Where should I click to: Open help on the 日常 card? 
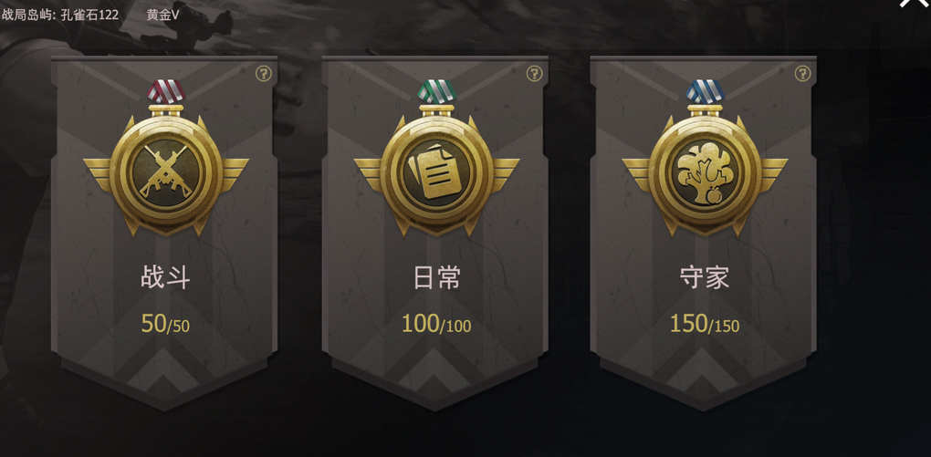coord(534,74)
